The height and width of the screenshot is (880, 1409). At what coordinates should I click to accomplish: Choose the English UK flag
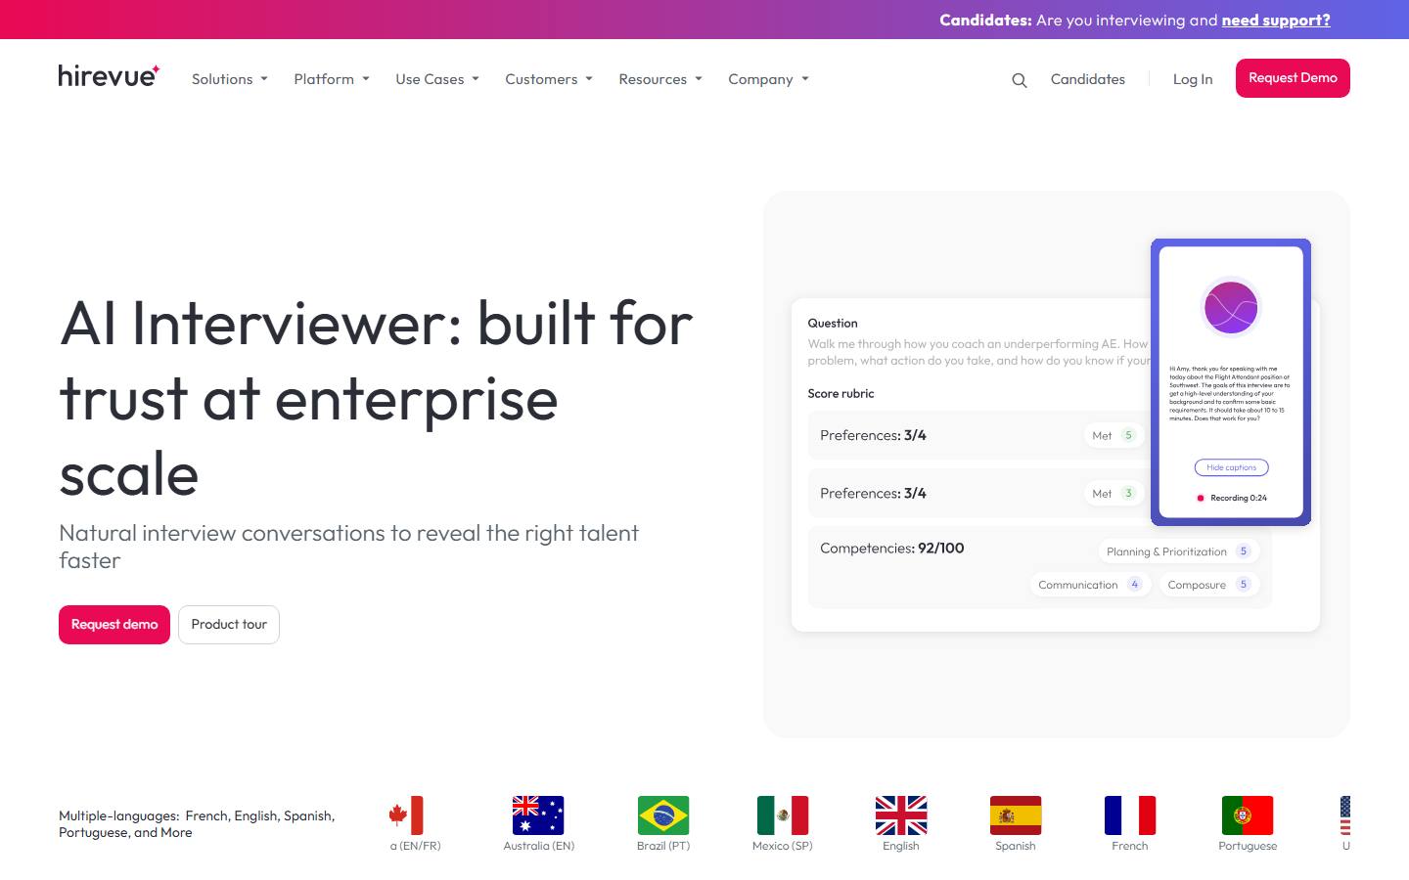point(901,815)
